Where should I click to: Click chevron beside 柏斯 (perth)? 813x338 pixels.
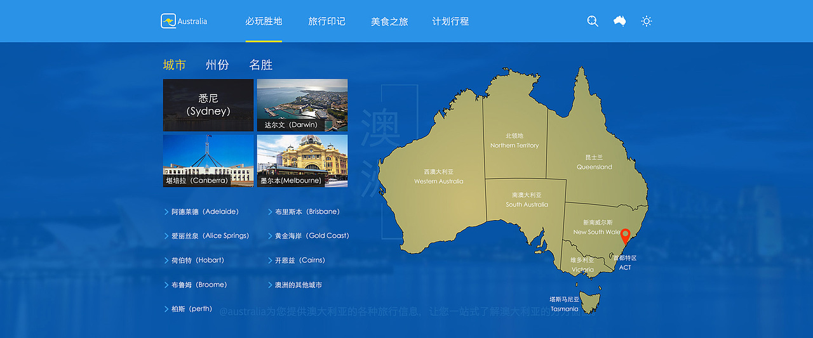(166, 309)
